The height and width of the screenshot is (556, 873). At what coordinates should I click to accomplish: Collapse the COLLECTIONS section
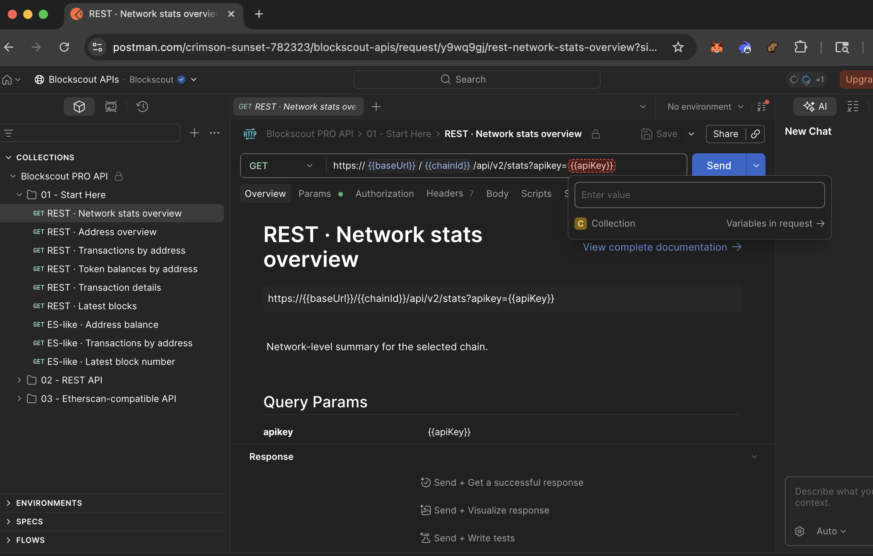click(x=9, y=158)
